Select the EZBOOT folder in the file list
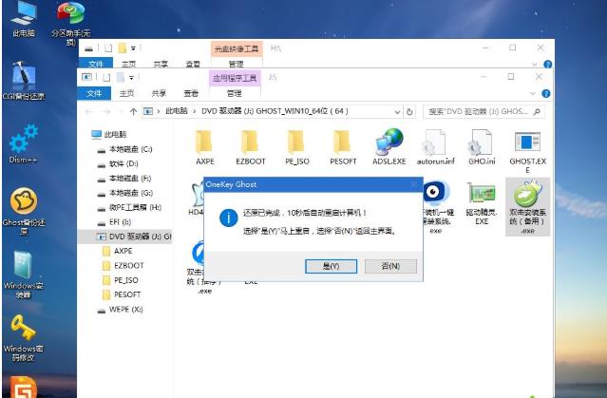 tap(251, 147)
